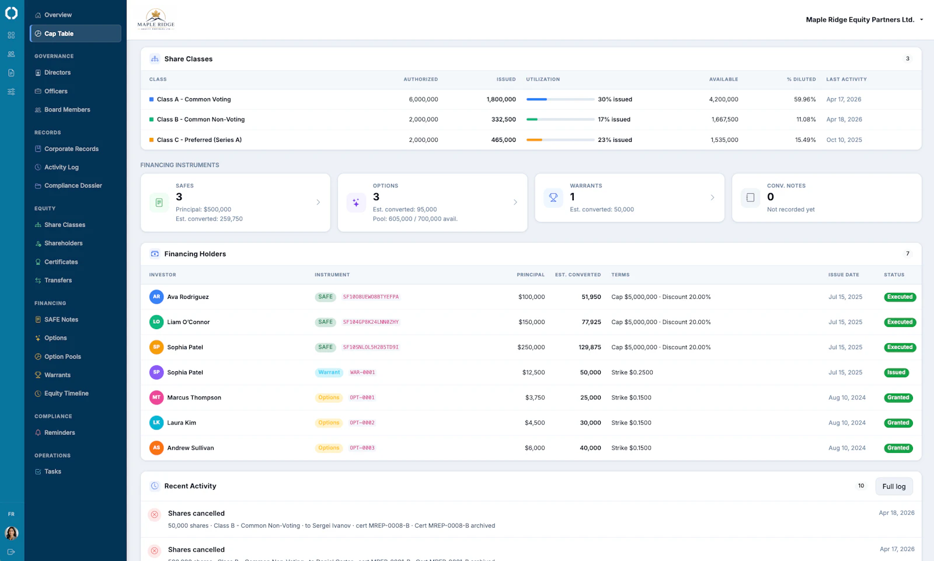Select the Class B - Common Non-Voting row
Viewport: 934px width, 561px height.
point(531,119)
